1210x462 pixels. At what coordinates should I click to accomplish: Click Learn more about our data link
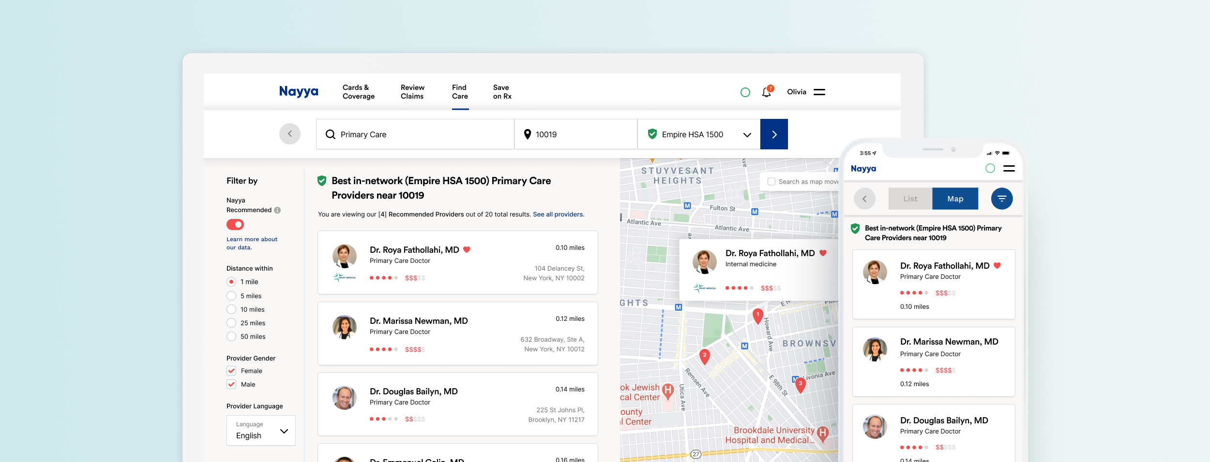tap(252, 243)
